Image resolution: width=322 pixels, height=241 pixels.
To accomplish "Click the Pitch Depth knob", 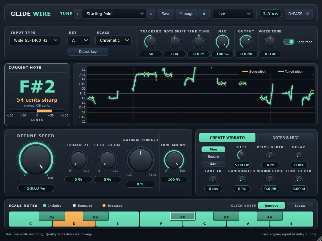I will click(270, 155).
